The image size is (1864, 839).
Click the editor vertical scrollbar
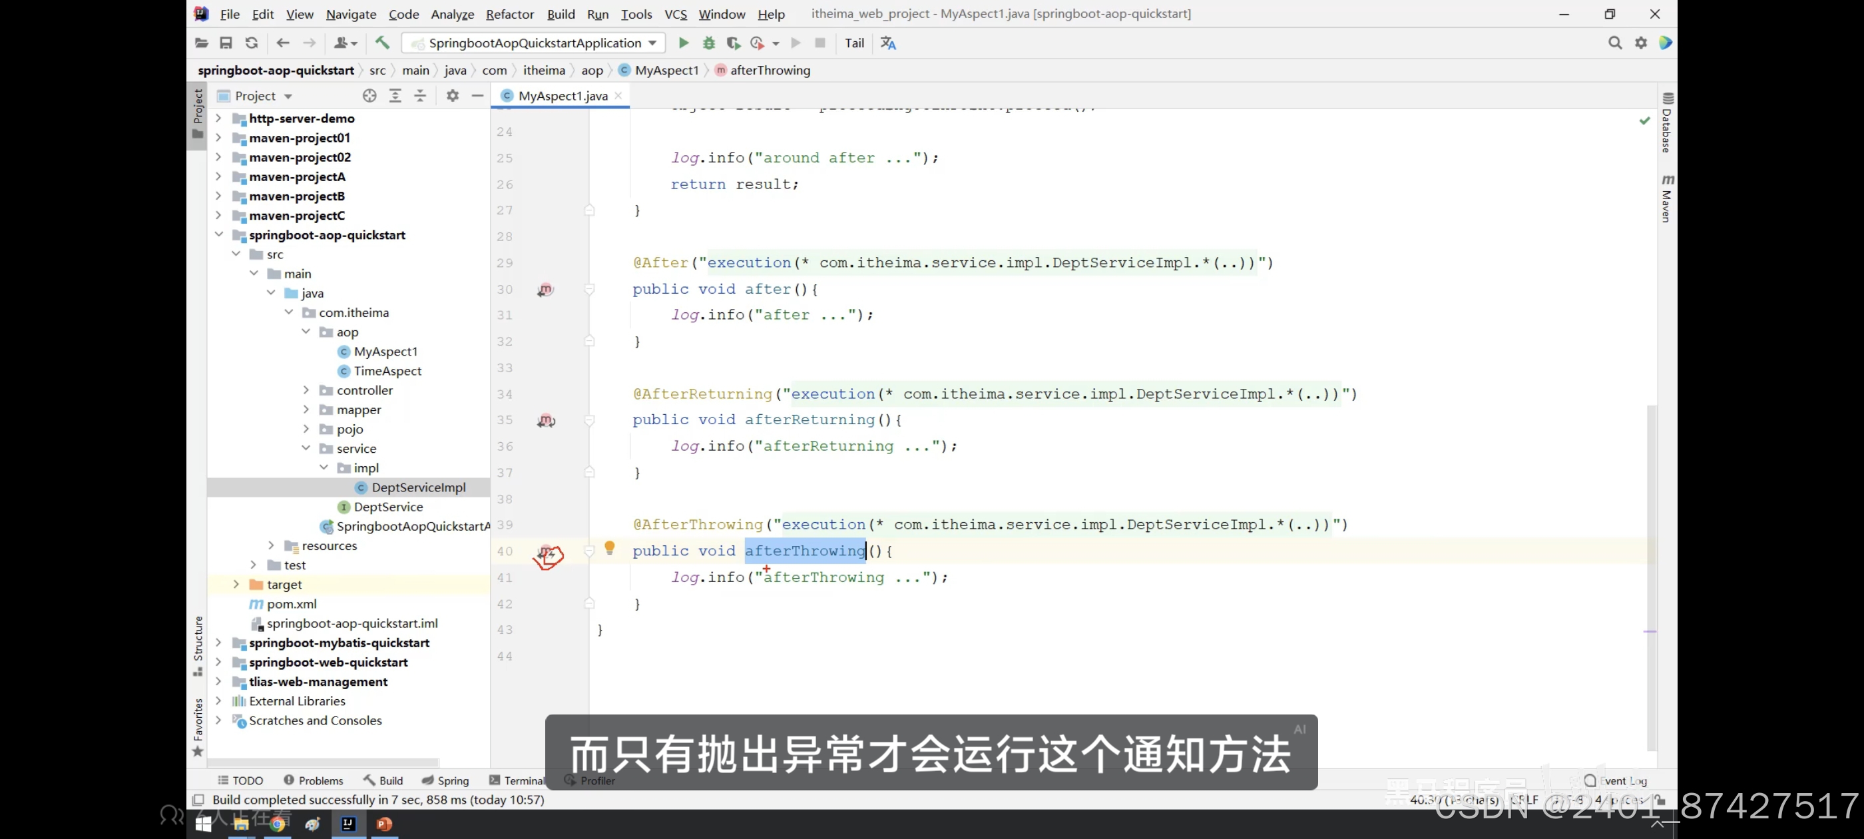point(1650,579)
